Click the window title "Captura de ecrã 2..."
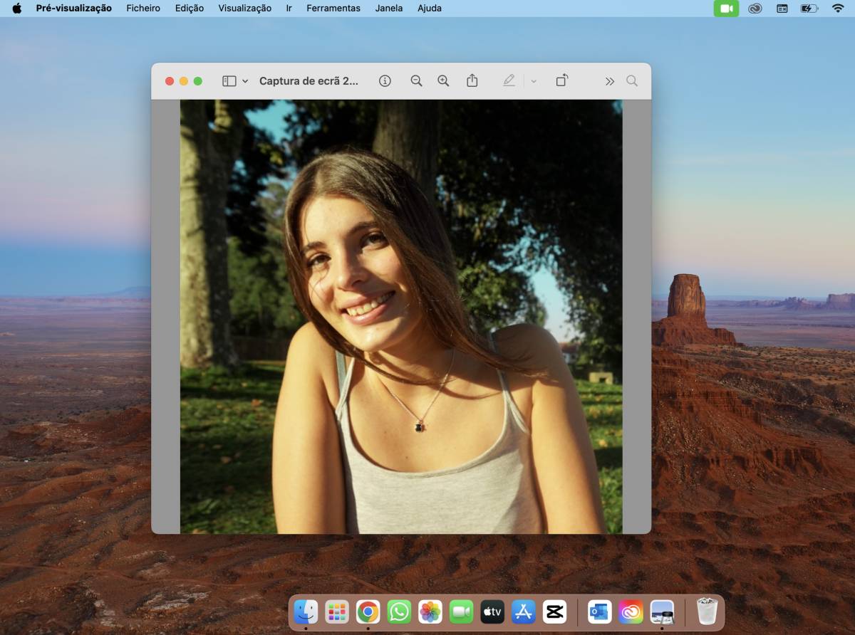This screenshot has width=855, height=635. (309, 81)
